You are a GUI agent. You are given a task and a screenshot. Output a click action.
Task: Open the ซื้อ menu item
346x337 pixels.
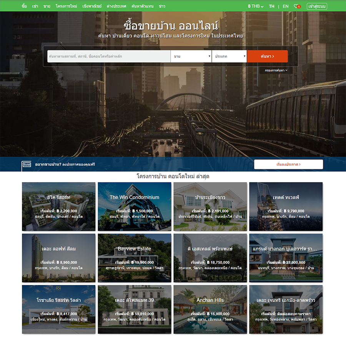point(25,6)
